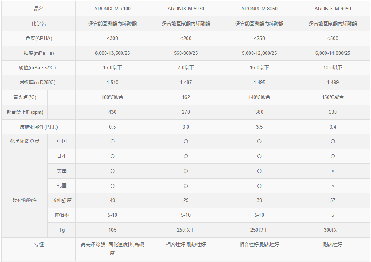Select the 色度(APHA) row label
The height and width of the screenshot is (262, 371).
pos(39,38)
